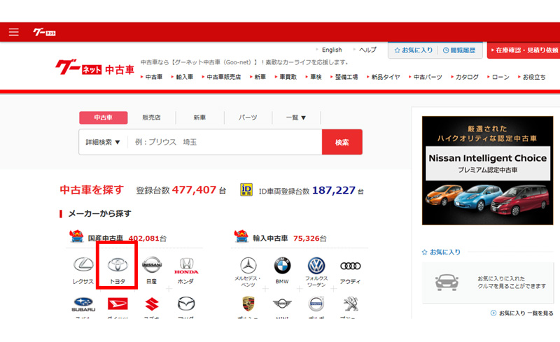Click the Goo-net 中古車 main logo

click(x=94, y=68)
